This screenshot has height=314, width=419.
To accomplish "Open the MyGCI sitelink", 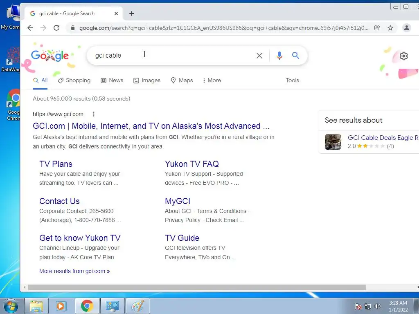I will (178, 201).
